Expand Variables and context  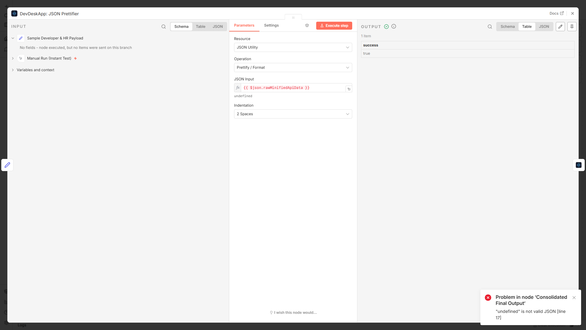pyautogui.click(x=13, y=70)
